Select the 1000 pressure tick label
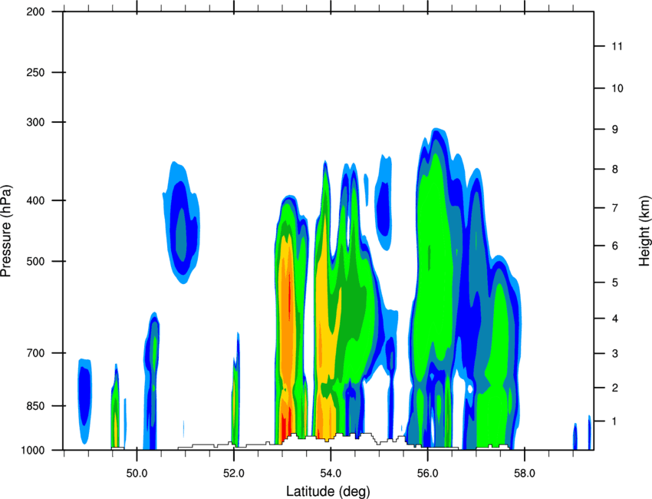Viewport: 652px width, 499px height. (32, 451)
